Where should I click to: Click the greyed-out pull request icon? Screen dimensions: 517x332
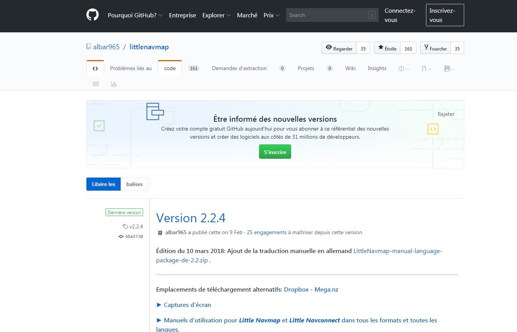[424, 69]
